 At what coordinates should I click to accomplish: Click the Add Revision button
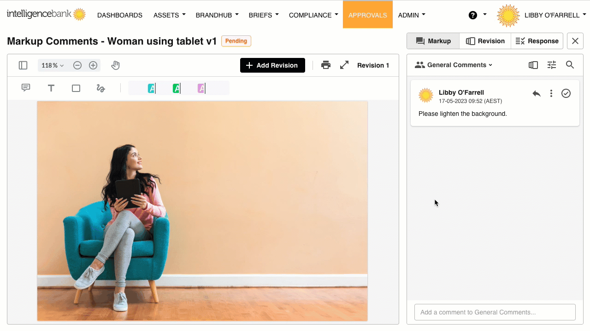tap(272, 65)
